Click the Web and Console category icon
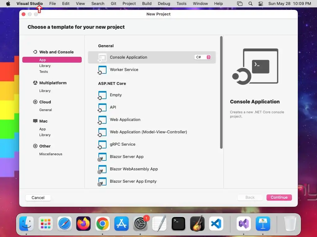This screenshot has width=317, height=237. [35, 52]
